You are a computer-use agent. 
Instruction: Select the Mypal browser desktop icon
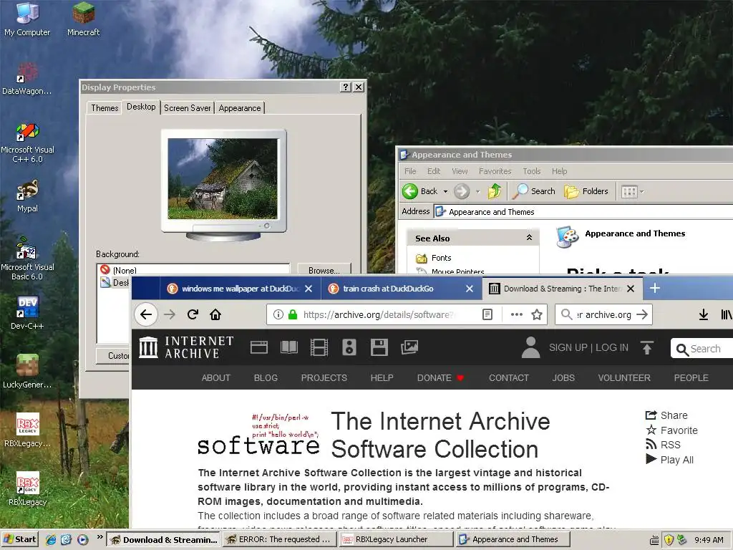click(x=27, y=196)
